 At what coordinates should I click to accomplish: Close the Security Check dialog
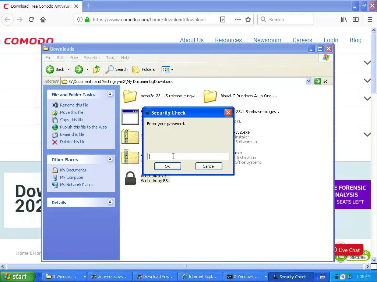click(x=228, y=112)
